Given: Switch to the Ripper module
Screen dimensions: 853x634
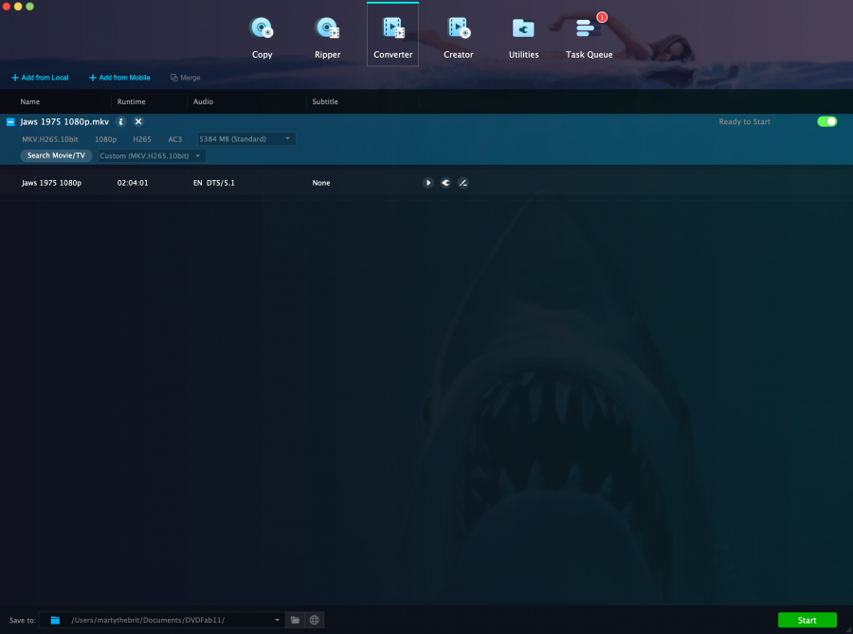Looking at the screenshot, I should click(327, 38).
